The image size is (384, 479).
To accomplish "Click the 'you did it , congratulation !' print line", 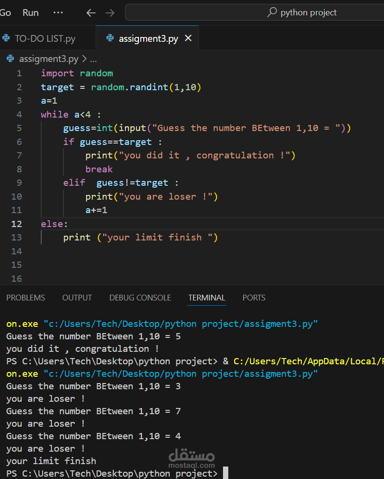I will pos(190,156).
